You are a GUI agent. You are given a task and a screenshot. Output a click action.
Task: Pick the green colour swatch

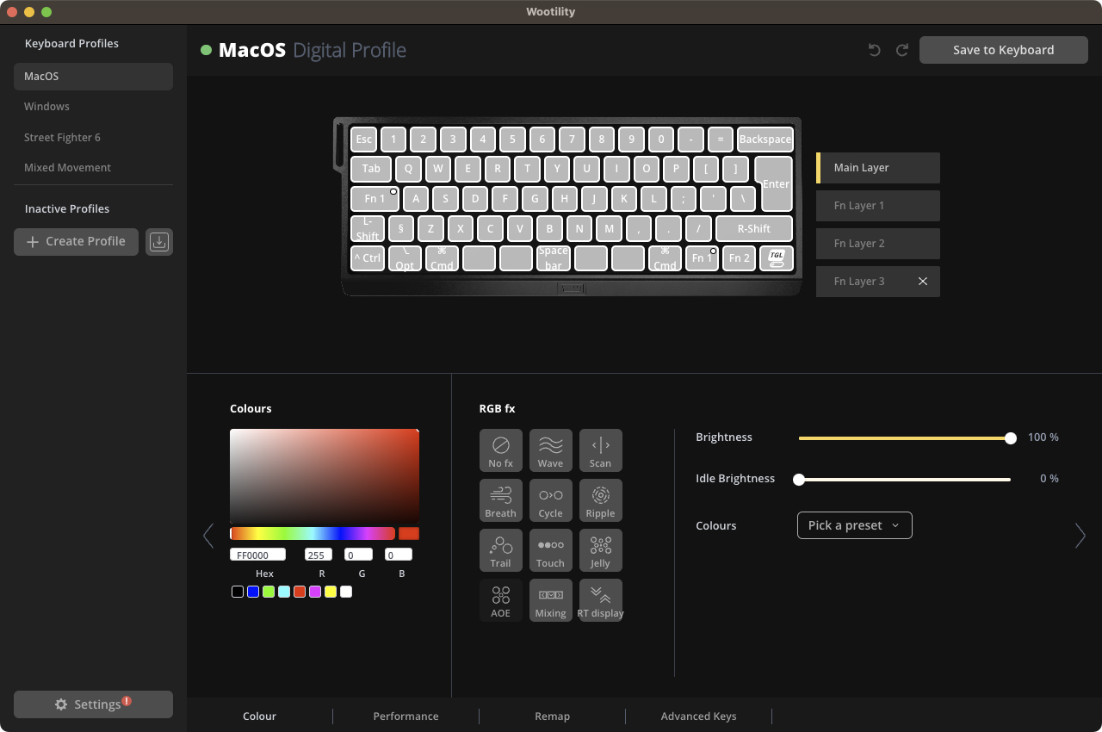point(269,592)
